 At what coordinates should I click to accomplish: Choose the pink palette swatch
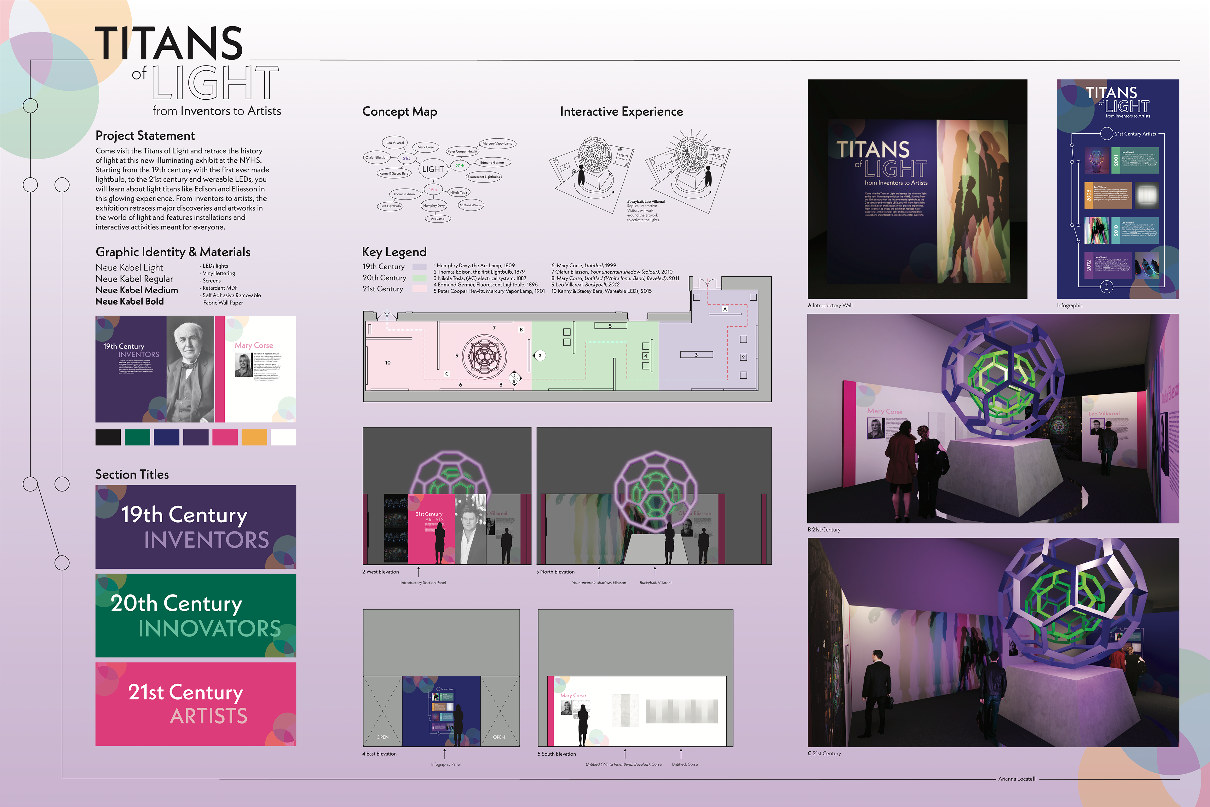pyautogui.click(x=225, y=438)
